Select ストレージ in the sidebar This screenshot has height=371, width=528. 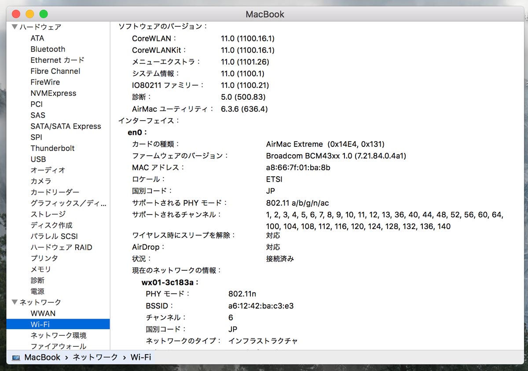click(x=48, y=214)
